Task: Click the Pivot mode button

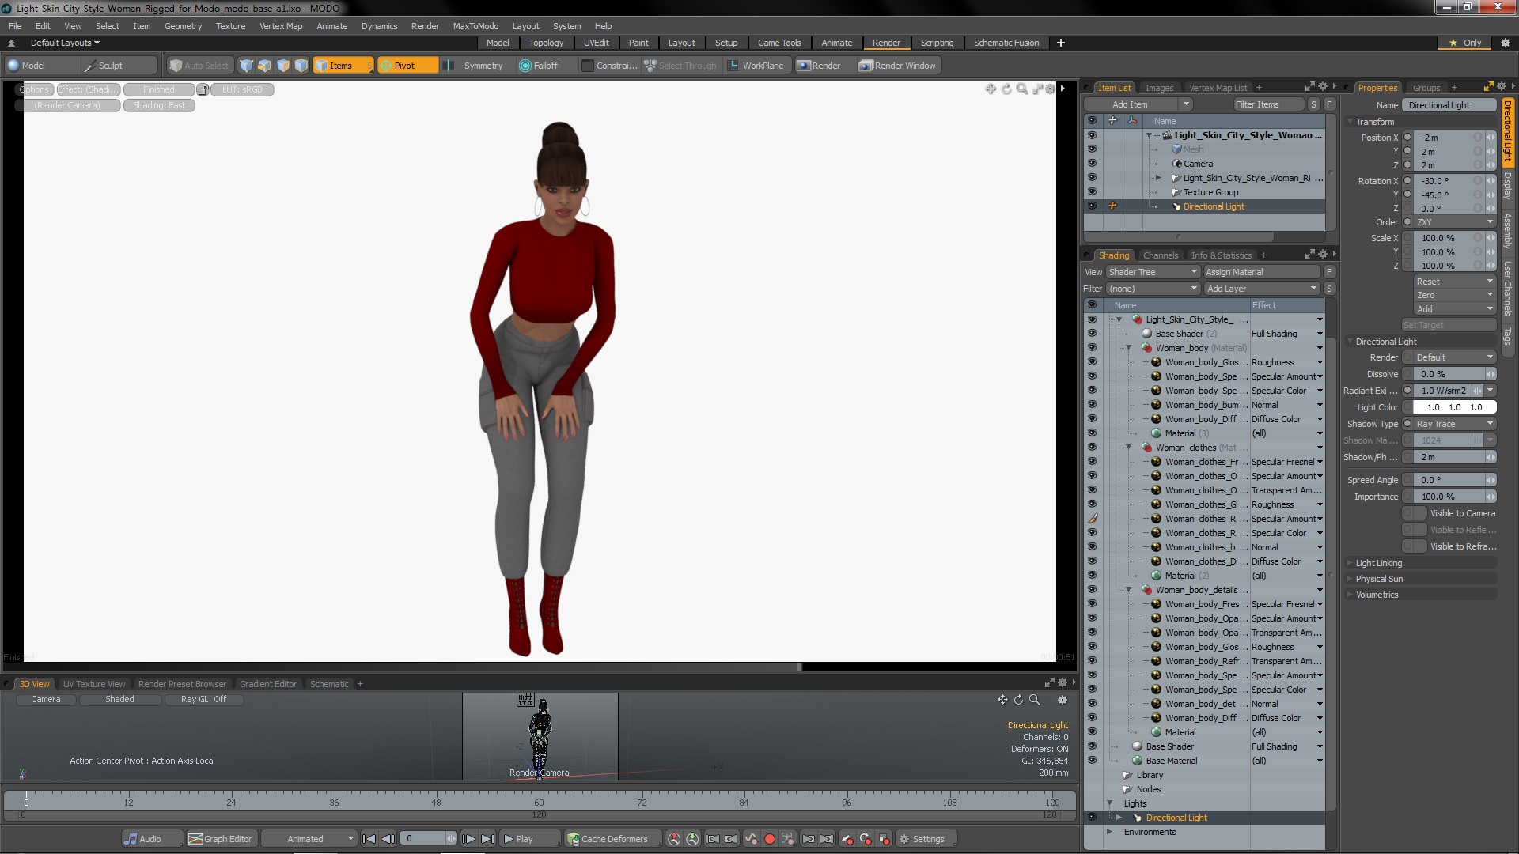Action: point(407,66)
